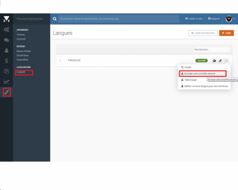Choose Télécharger in the dropdown menu
This screenshot has width=238, height=190.
190,80
